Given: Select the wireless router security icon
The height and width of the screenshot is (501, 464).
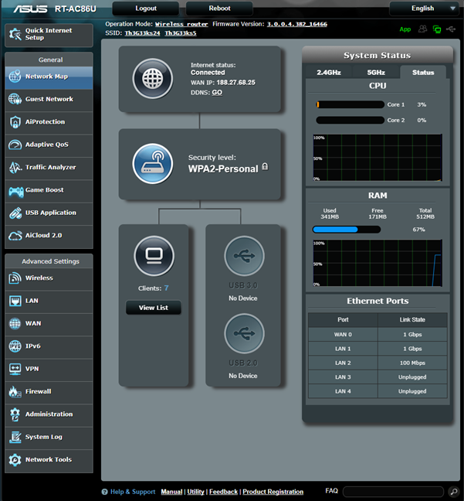Looking at the screenshot, I should point(153,164).
